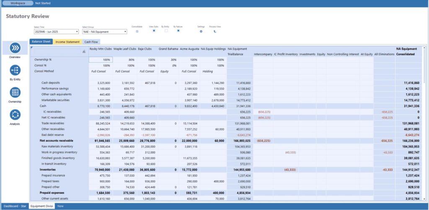Open the Select Time dropdown
Screen dimensions: 429x210
[x=57, y=32]
